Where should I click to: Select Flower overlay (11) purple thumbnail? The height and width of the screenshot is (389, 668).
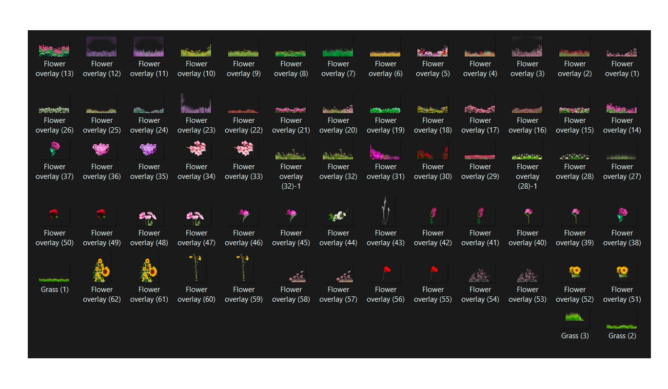(149, 47)
